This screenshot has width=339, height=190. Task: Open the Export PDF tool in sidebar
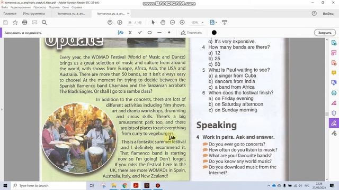(x=334, y=43)
